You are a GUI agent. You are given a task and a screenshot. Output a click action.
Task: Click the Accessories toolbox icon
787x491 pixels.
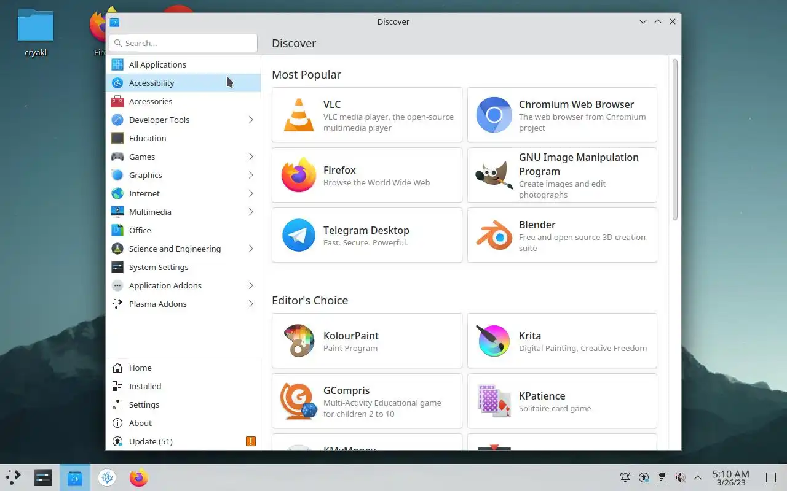(x=117, y=101)
